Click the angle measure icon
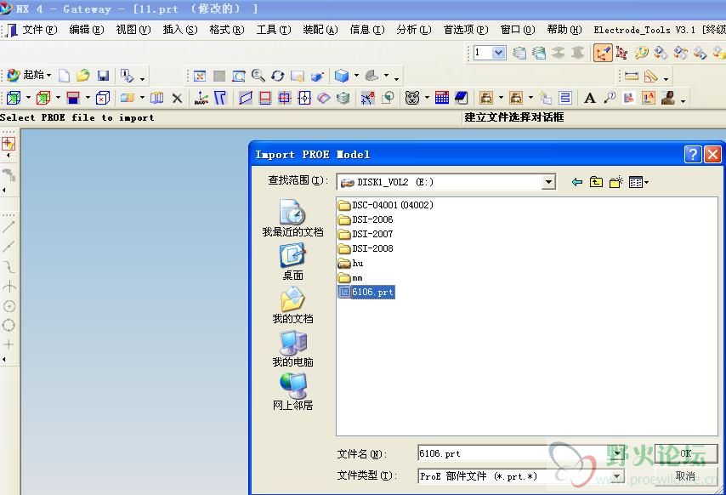The width and height of the screenshot is (726, 495). [x=651, y=76]
